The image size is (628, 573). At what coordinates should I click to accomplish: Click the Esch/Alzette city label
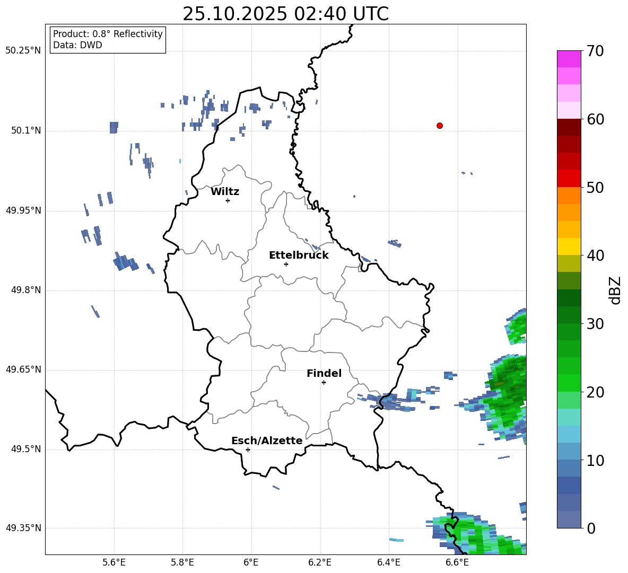pos(267,440)
